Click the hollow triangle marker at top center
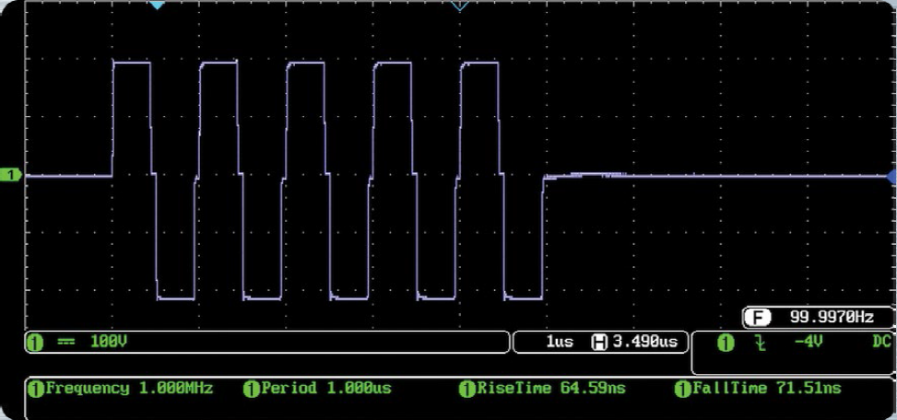 (459, 6)
